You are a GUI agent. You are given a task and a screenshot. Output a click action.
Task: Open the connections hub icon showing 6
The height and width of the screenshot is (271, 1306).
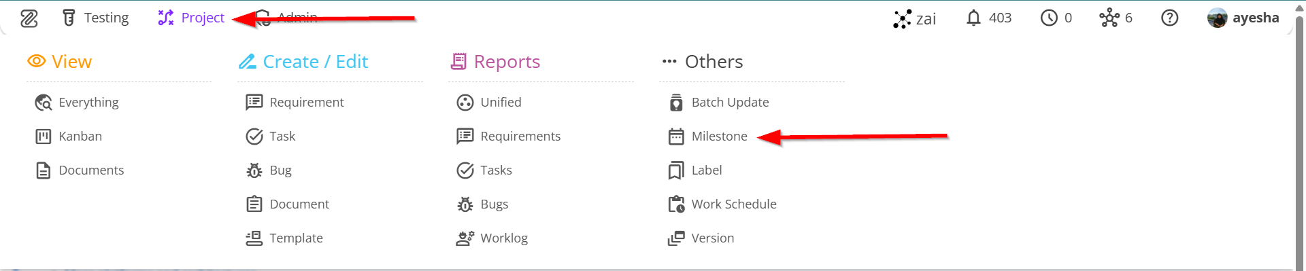(x=1109, y=18)
